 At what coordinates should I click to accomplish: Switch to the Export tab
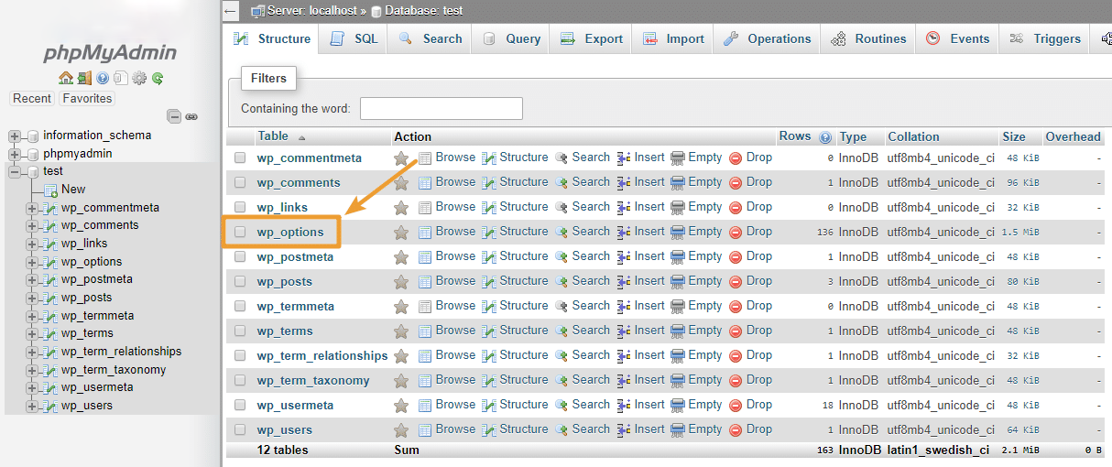click(x=592, y=39)
